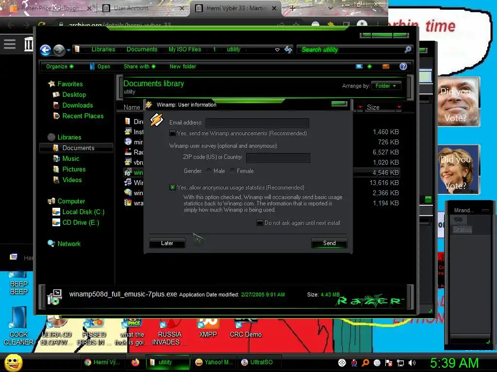Click the ZIP code or Country field
This screenshot has width=497, height=372.
278,157
